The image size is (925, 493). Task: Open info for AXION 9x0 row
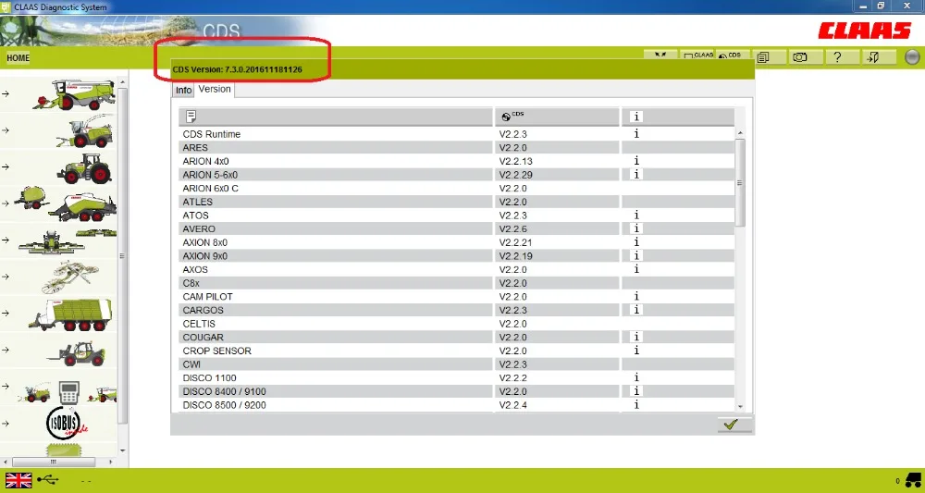point(636,256)
